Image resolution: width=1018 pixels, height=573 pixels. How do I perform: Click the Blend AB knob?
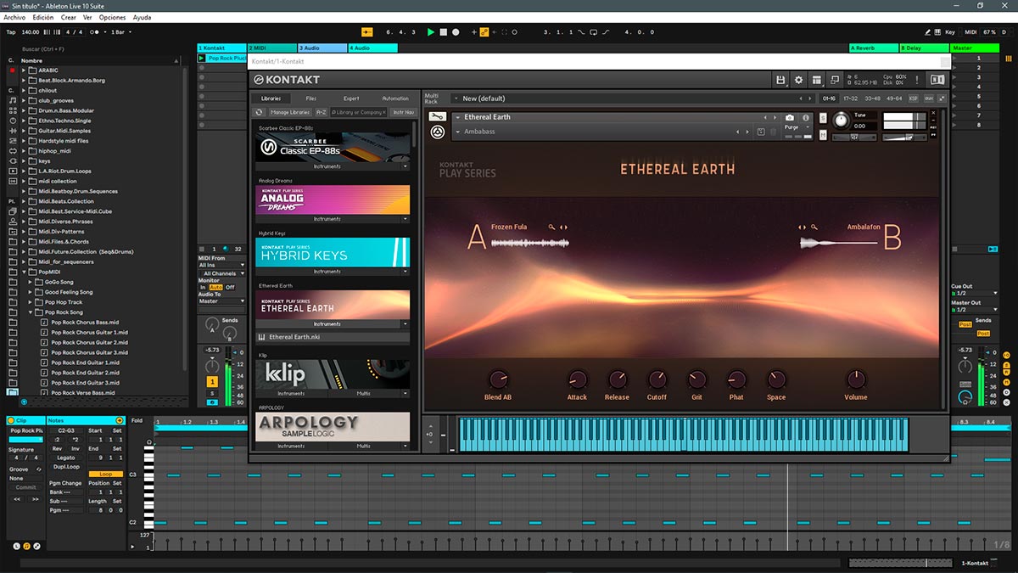coord(498,379)
